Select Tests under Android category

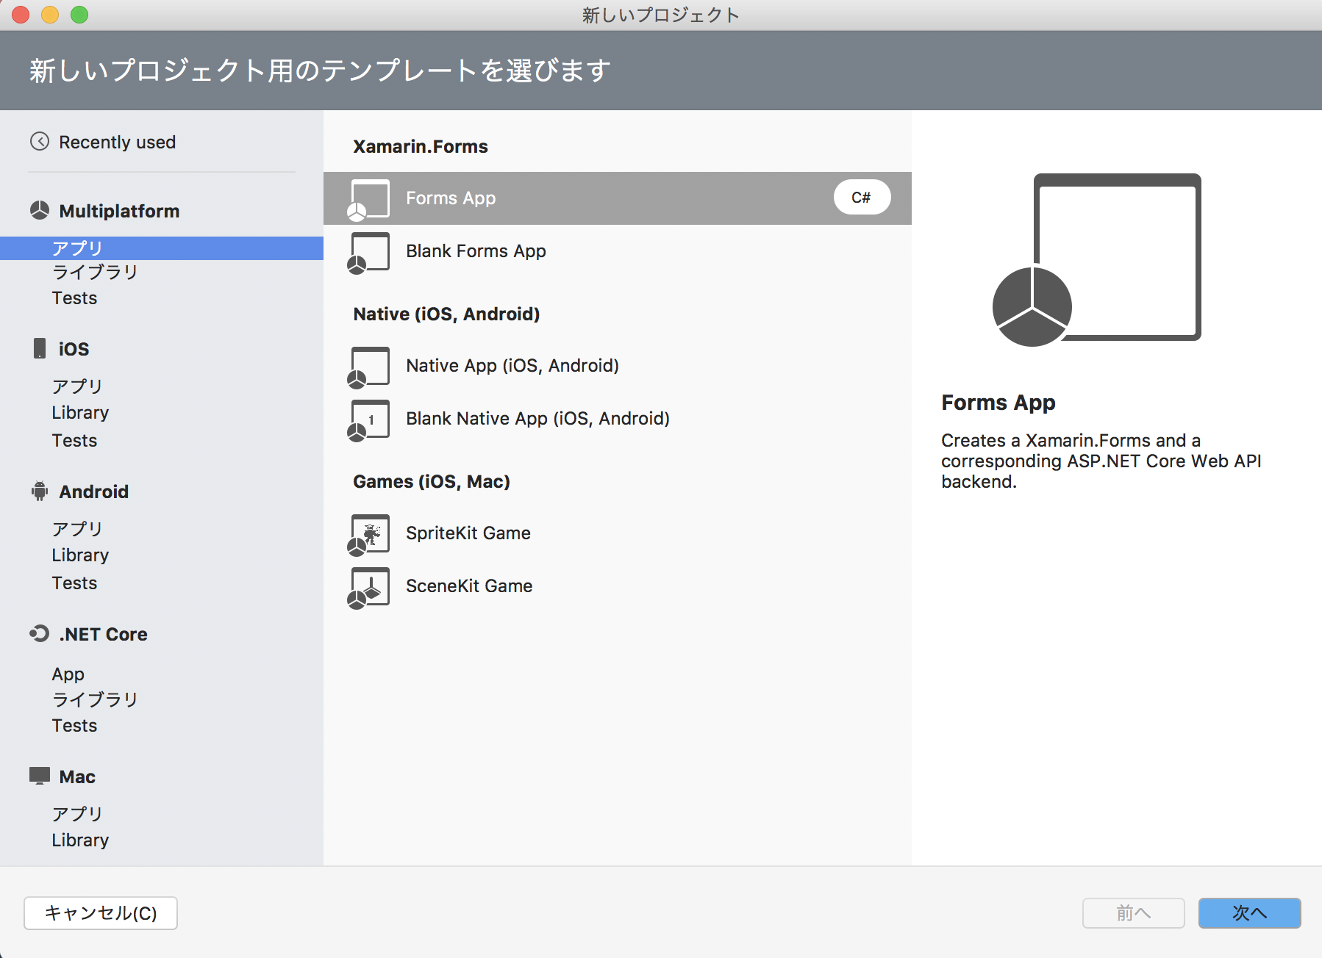tap(74, 583)
